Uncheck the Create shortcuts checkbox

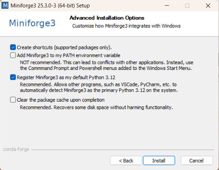coord(13,47)
